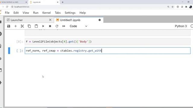Open the Tabs menu

point(58,13)
